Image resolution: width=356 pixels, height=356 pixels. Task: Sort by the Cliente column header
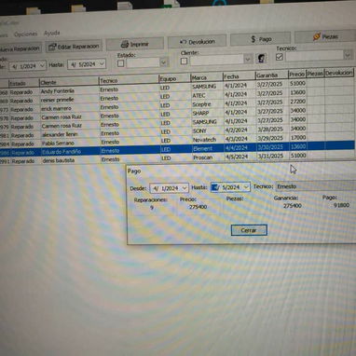point(69,82)
